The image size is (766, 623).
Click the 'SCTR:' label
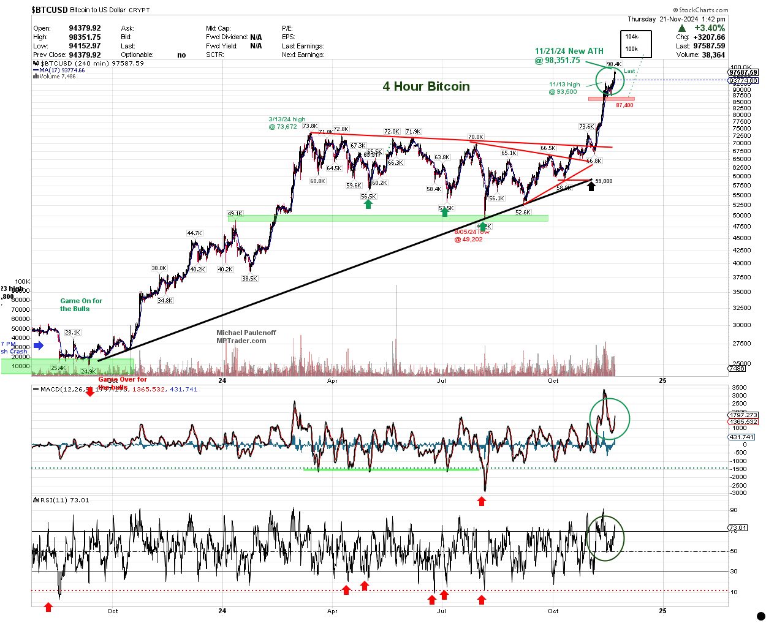point(215,55)
